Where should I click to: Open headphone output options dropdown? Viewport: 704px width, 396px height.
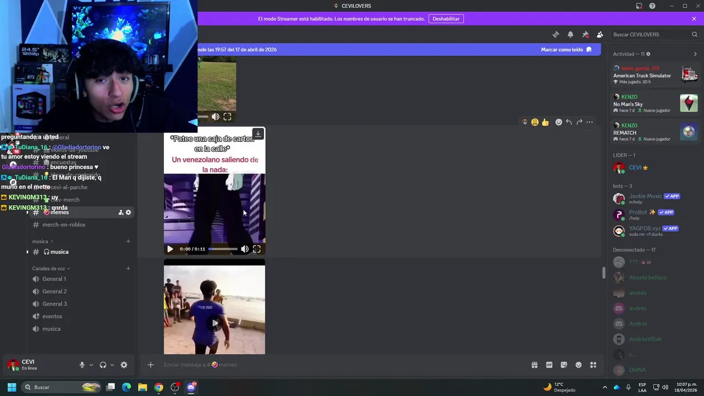(112, 365)
